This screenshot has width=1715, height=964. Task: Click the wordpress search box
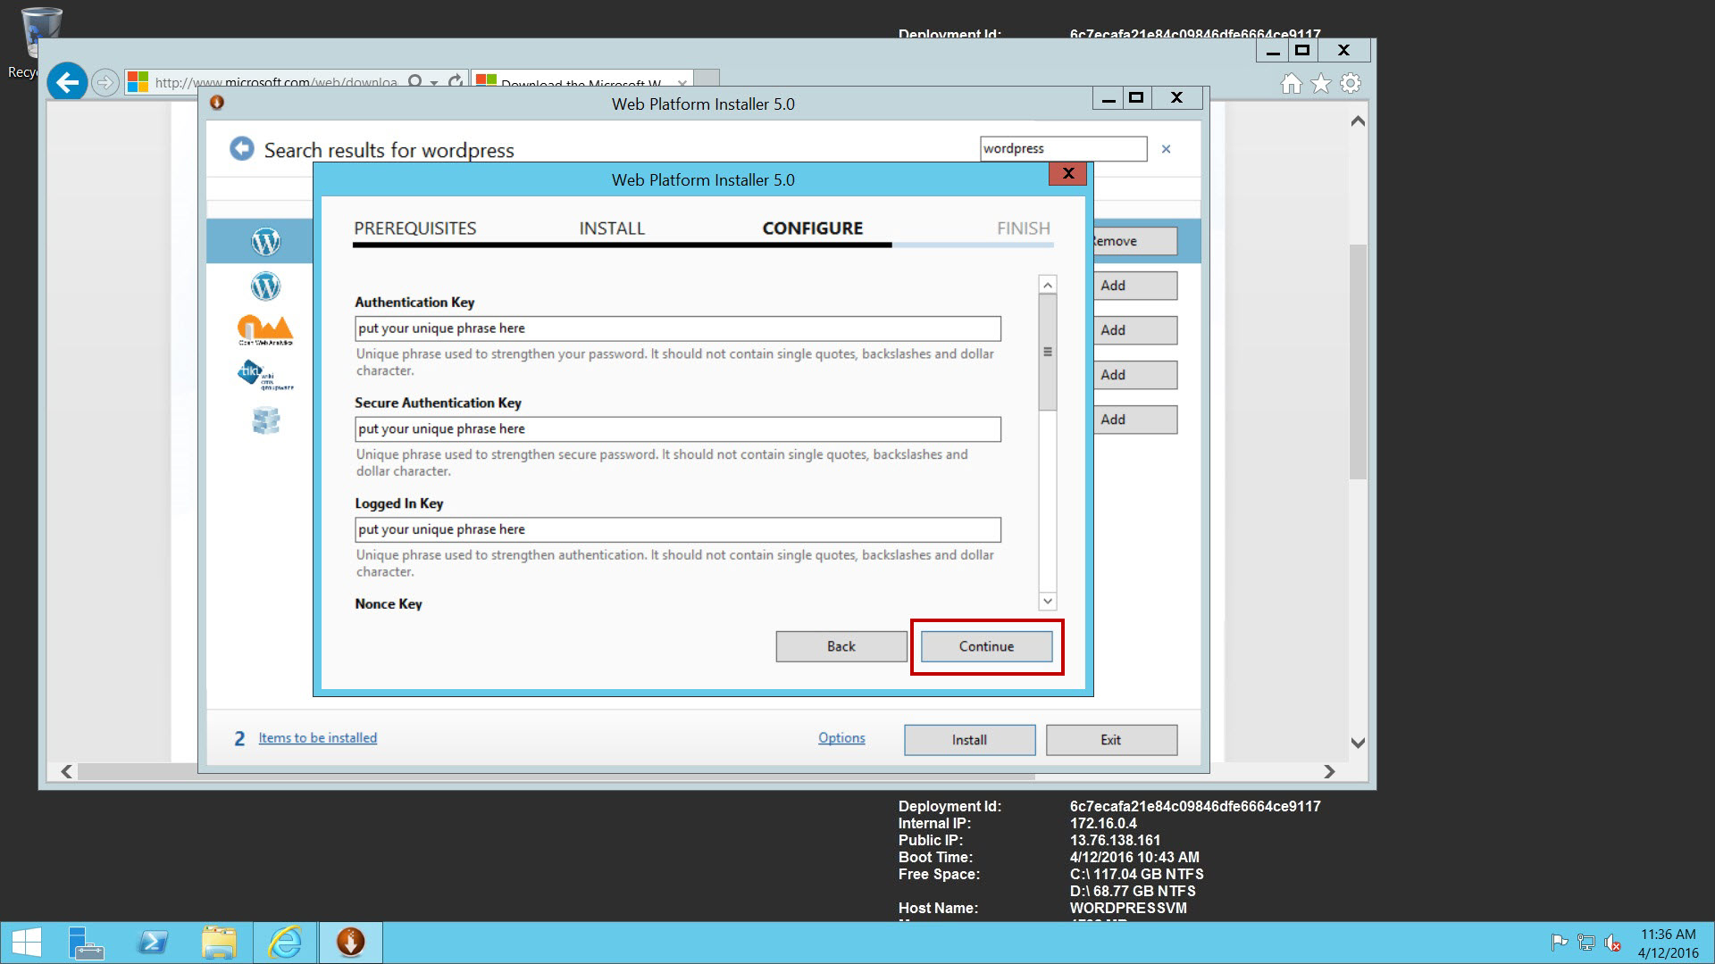click(1063, 149)
